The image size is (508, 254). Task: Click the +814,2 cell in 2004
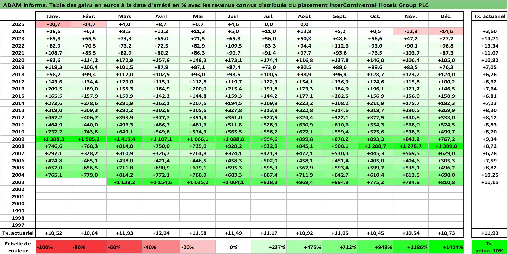[124, 175]
